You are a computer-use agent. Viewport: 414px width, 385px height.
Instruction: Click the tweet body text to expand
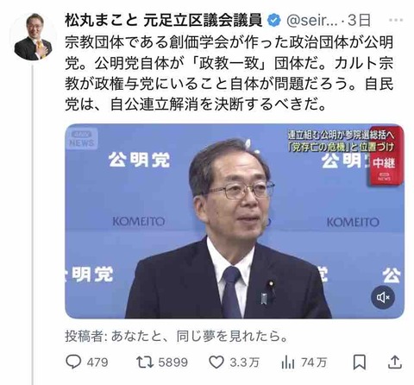click(x=229, y=73)
